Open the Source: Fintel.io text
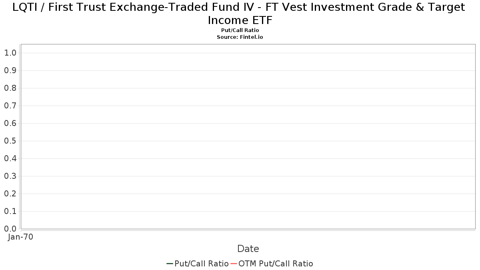 240,37
